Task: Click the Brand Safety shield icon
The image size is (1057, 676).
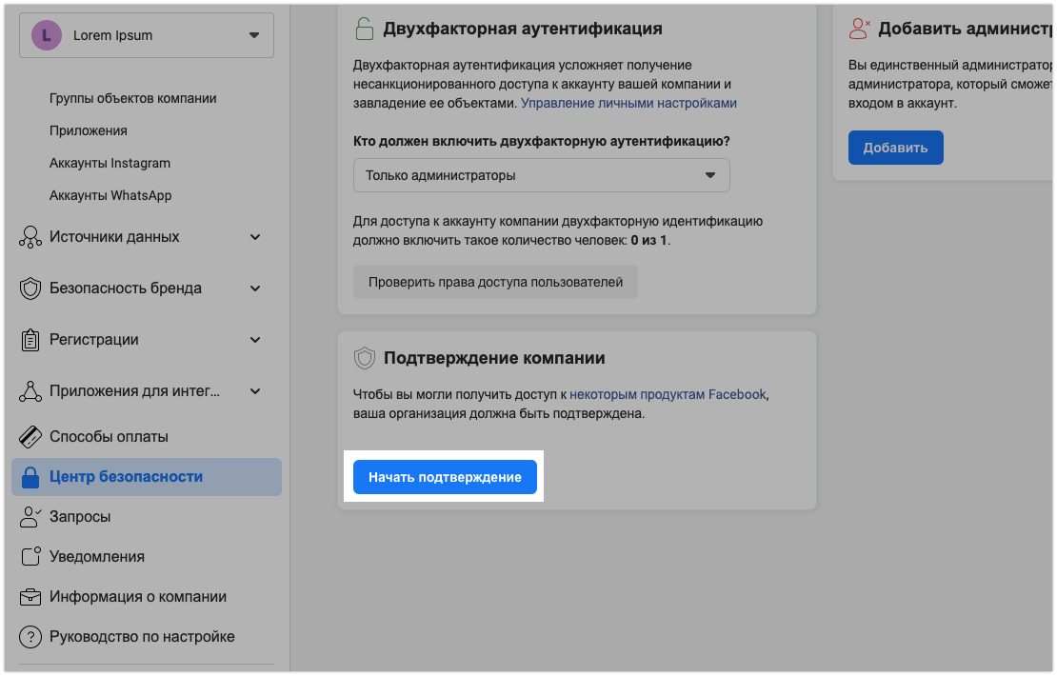Action: click(x=30, y=288)
